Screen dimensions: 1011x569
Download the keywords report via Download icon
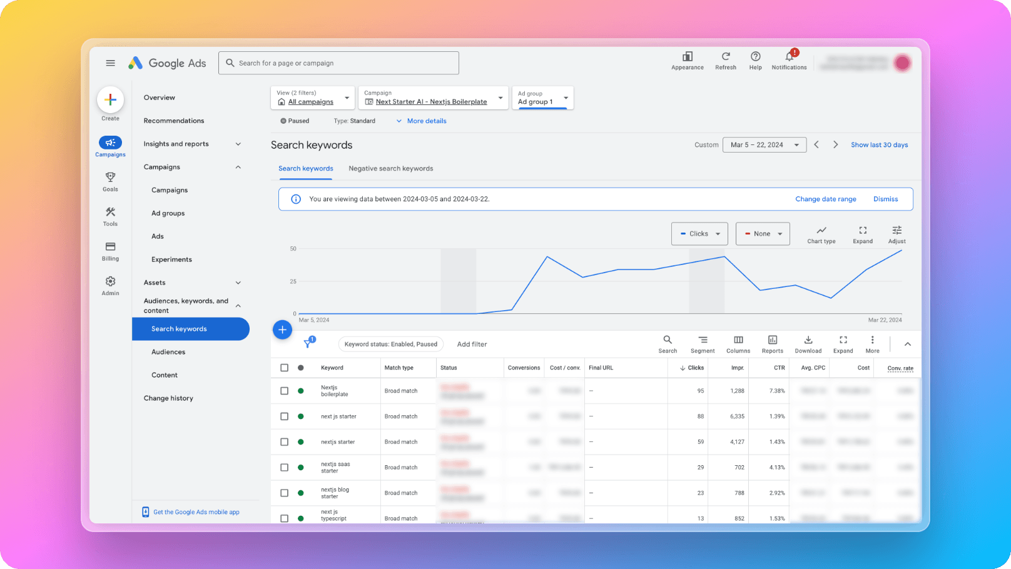808,341
